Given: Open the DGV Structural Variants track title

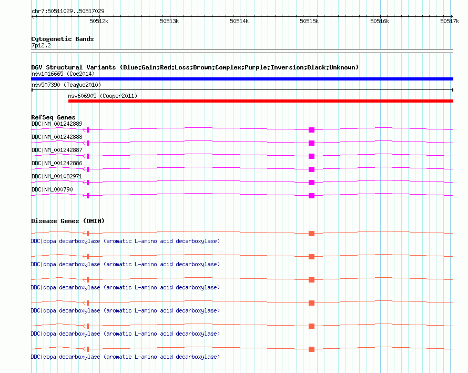Looking at the screenshot, I should click(195, 67).
